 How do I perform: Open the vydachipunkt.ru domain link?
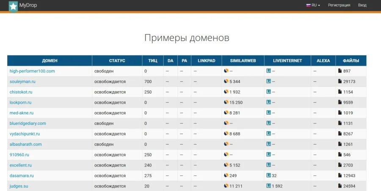[x=25, y=134]
